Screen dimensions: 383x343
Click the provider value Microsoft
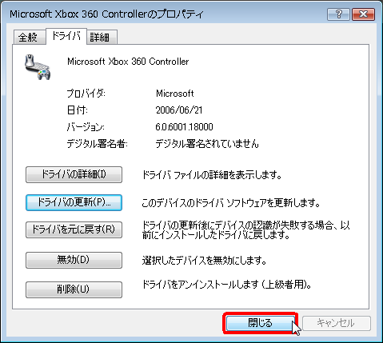(175, 94)
